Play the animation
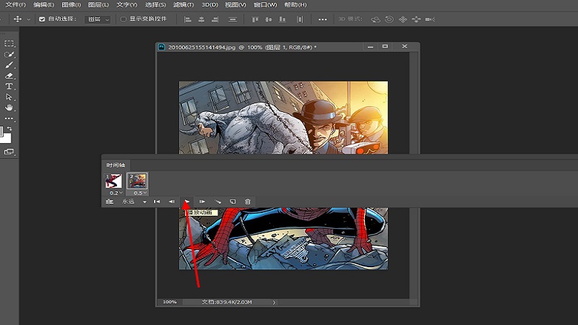The height and width of the screenshot is (325, 578). [187, 201]
